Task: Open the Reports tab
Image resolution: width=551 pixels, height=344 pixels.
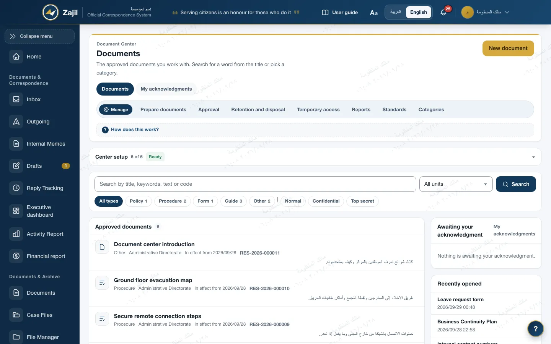Action: pos(361,110)
